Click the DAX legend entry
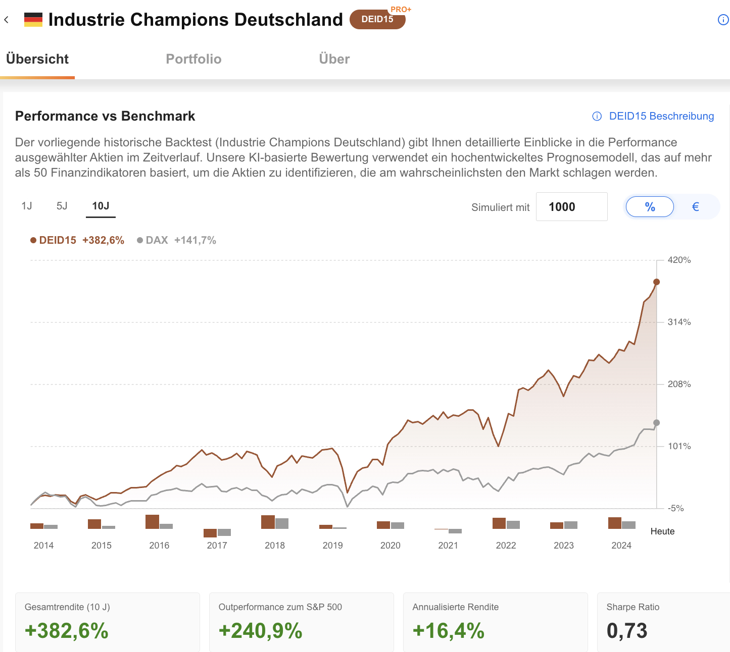The image size is (730, 652). 176,240
